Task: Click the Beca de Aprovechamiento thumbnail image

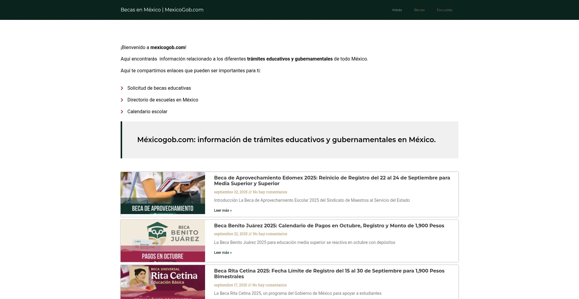Action: (x=163, y=193)
